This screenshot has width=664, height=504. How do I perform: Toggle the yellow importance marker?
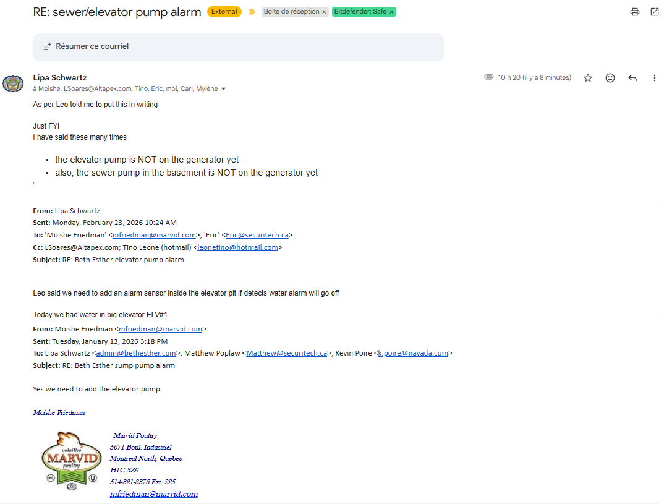click(x=252, y=12)
